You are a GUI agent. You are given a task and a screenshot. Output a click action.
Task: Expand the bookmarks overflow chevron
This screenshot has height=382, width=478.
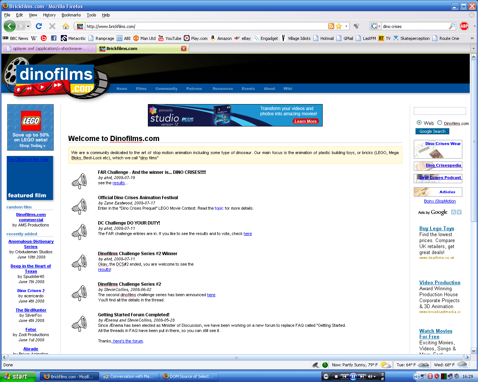click(x=472, y=38)
